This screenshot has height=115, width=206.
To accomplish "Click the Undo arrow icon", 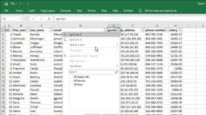I will pyautogui.click(x=13, y=4).
